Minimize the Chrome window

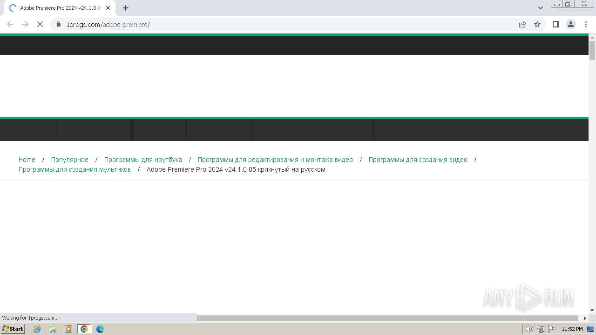pyautogui.click(x=557, y=4)
